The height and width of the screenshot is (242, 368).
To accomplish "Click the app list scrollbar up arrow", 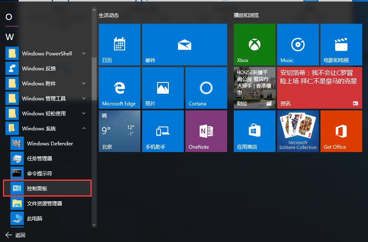I will (94, 10).
